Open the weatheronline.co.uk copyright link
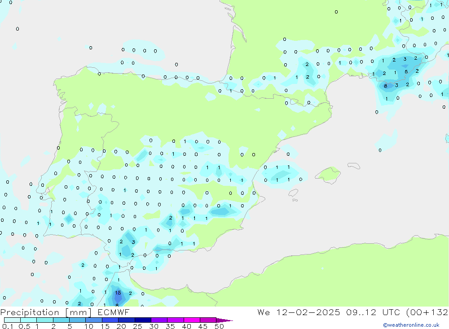The height and width of the screenshot is (329, 449). pyautogui.click(x=411, y=325)
